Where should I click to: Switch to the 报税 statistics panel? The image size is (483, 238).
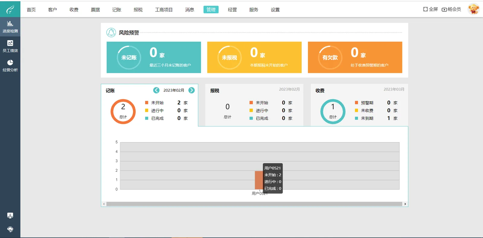click(254, 105)
